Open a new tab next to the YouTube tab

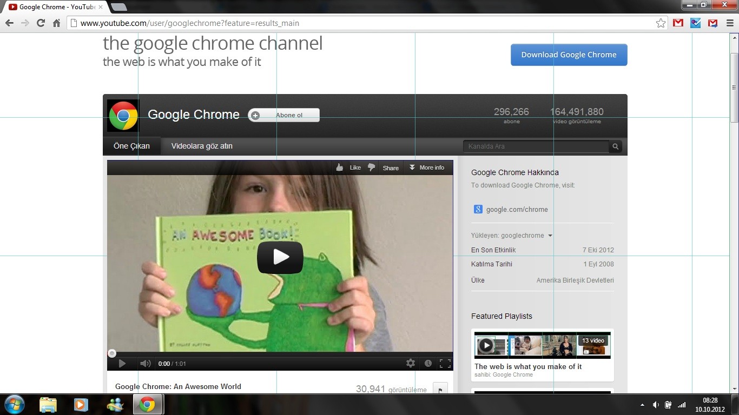[x=118, y=7]
